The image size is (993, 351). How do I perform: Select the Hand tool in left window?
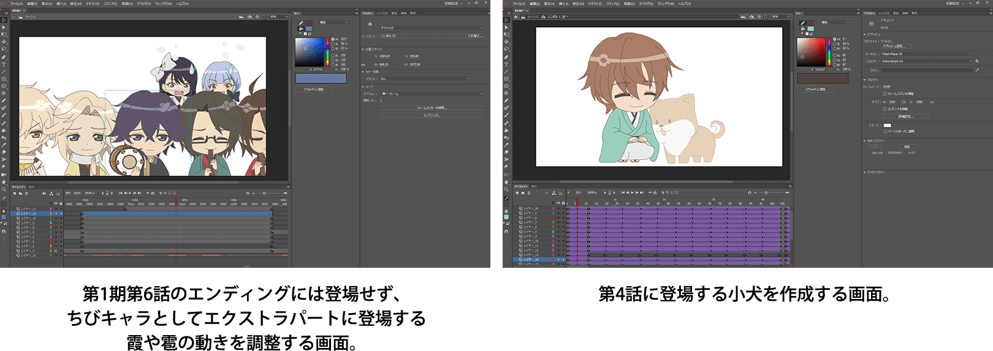4,182
